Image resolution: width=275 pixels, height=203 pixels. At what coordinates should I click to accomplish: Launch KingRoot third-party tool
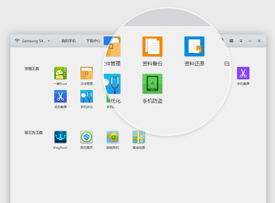click(60, 137)
